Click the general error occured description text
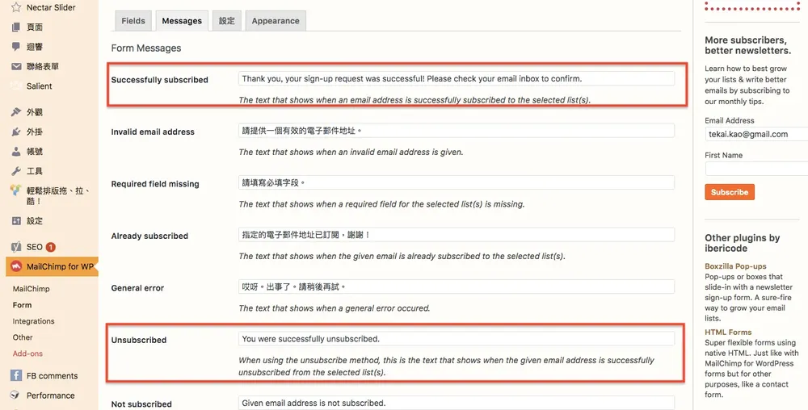Viewport: 808px width, 410px height. pos(334,308)
